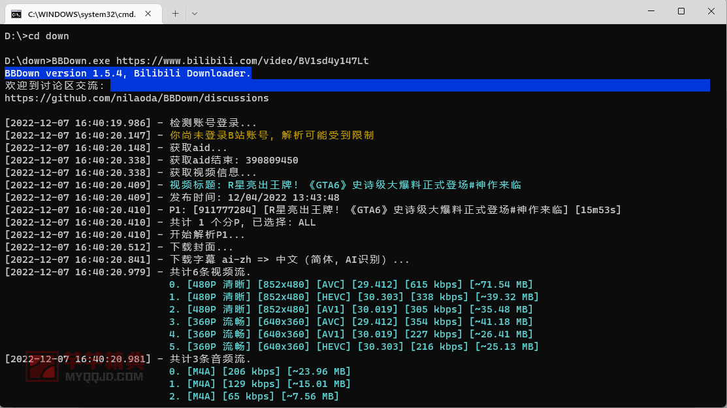Click the "共计6条视频流." log message
The height and width of the screenshot is (408, 727).
click(210, 272)
